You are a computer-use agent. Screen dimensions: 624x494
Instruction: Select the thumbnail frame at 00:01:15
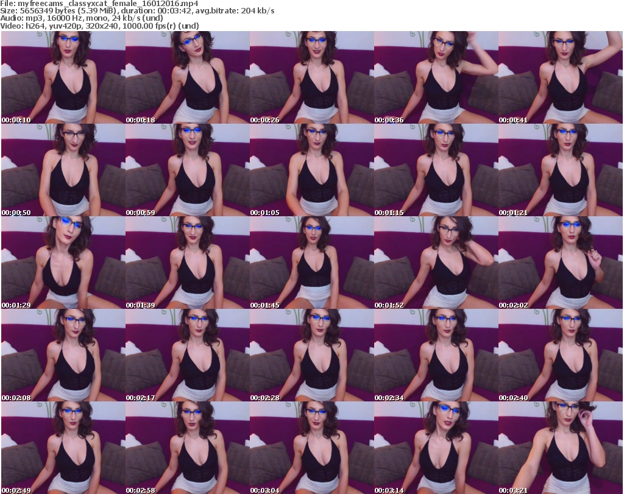pos(436,170)
